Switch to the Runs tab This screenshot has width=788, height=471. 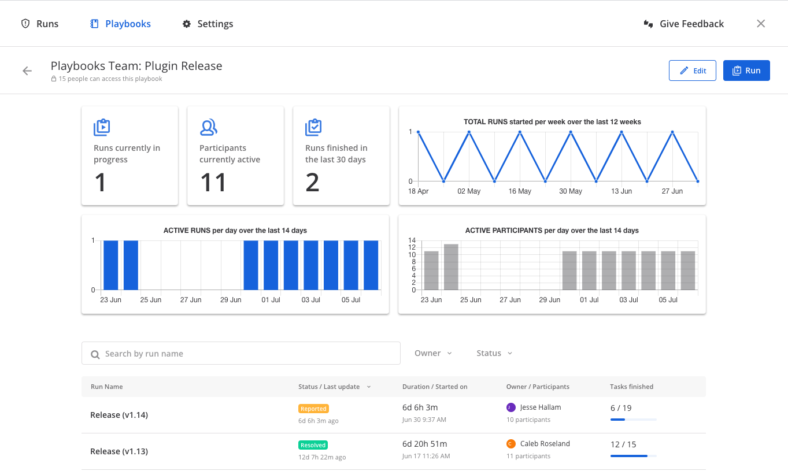40,24
